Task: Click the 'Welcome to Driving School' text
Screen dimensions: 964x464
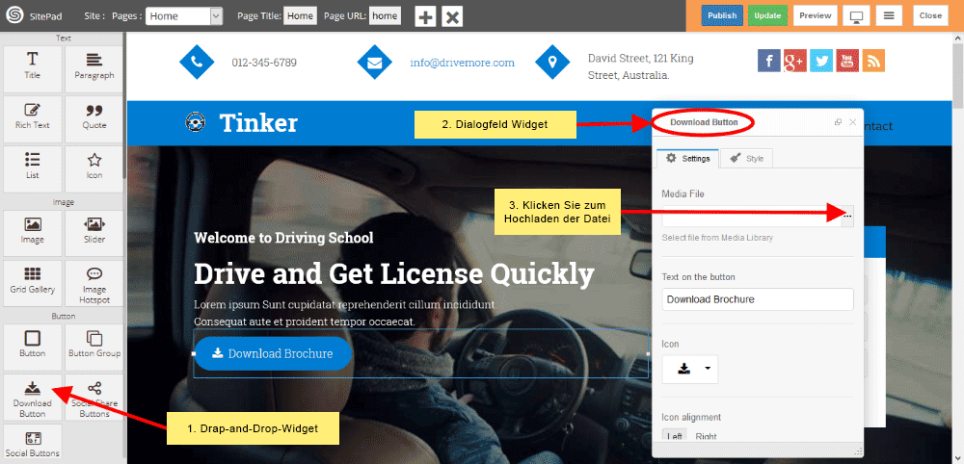Action: [x=283, y=238]
